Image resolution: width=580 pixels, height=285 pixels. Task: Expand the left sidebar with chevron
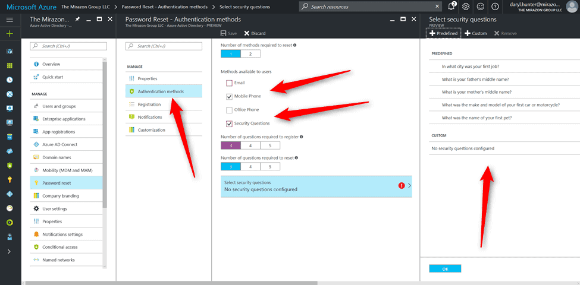[10, 251]
